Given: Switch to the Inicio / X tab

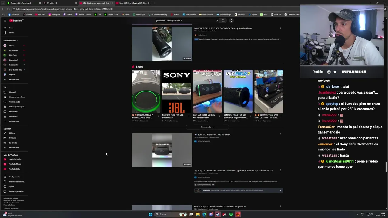Looking at the screenshot, I should [59, 3].
